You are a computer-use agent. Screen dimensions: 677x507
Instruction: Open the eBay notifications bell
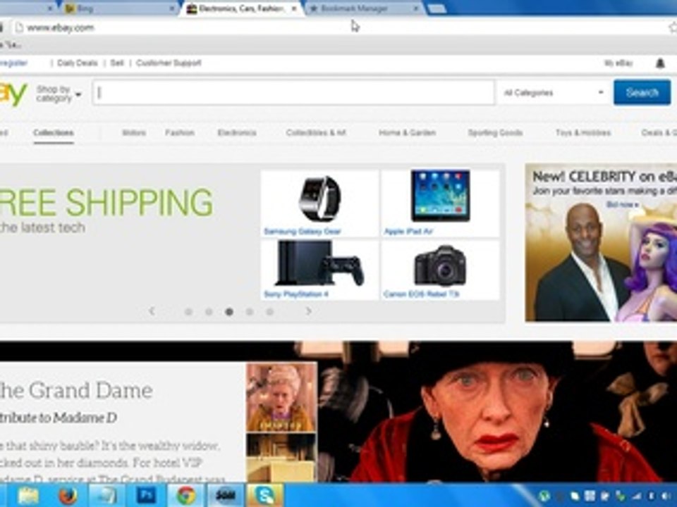660,63
